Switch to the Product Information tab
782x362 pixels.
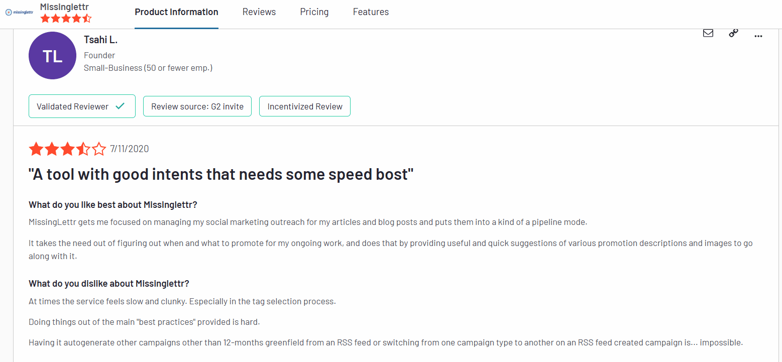[176, 12]
